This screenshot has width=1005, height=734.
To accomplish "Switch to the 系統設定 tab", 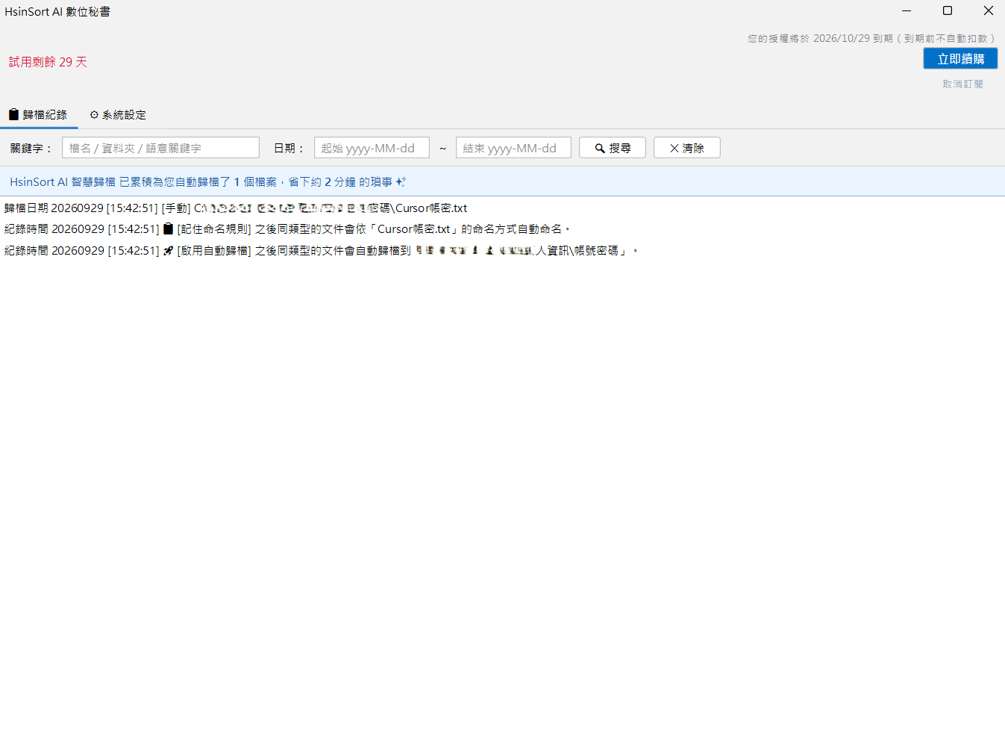I will tap(118, 115).
